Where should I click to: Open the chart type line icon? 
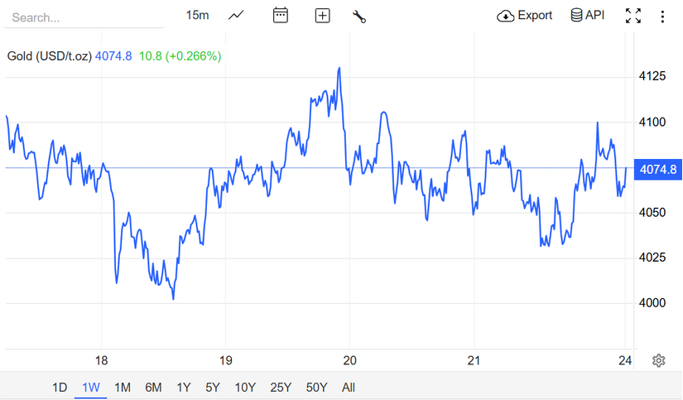point(236,16)
